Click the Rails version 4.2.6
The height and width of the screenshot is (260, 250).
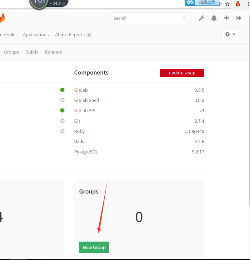tap(199, 142)
